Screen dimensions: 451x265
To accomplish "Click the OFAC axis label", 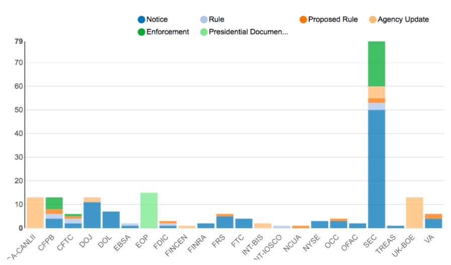I will point(349,243).
